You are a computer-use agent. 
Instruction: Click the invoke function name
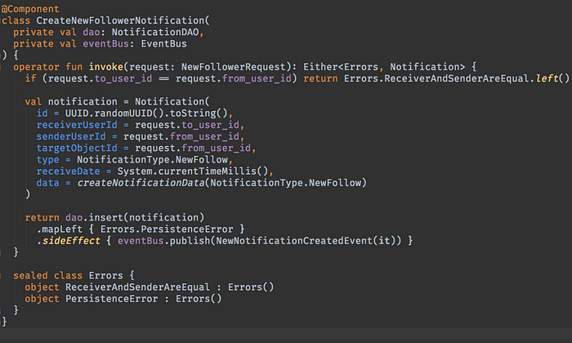coord(106,67)
